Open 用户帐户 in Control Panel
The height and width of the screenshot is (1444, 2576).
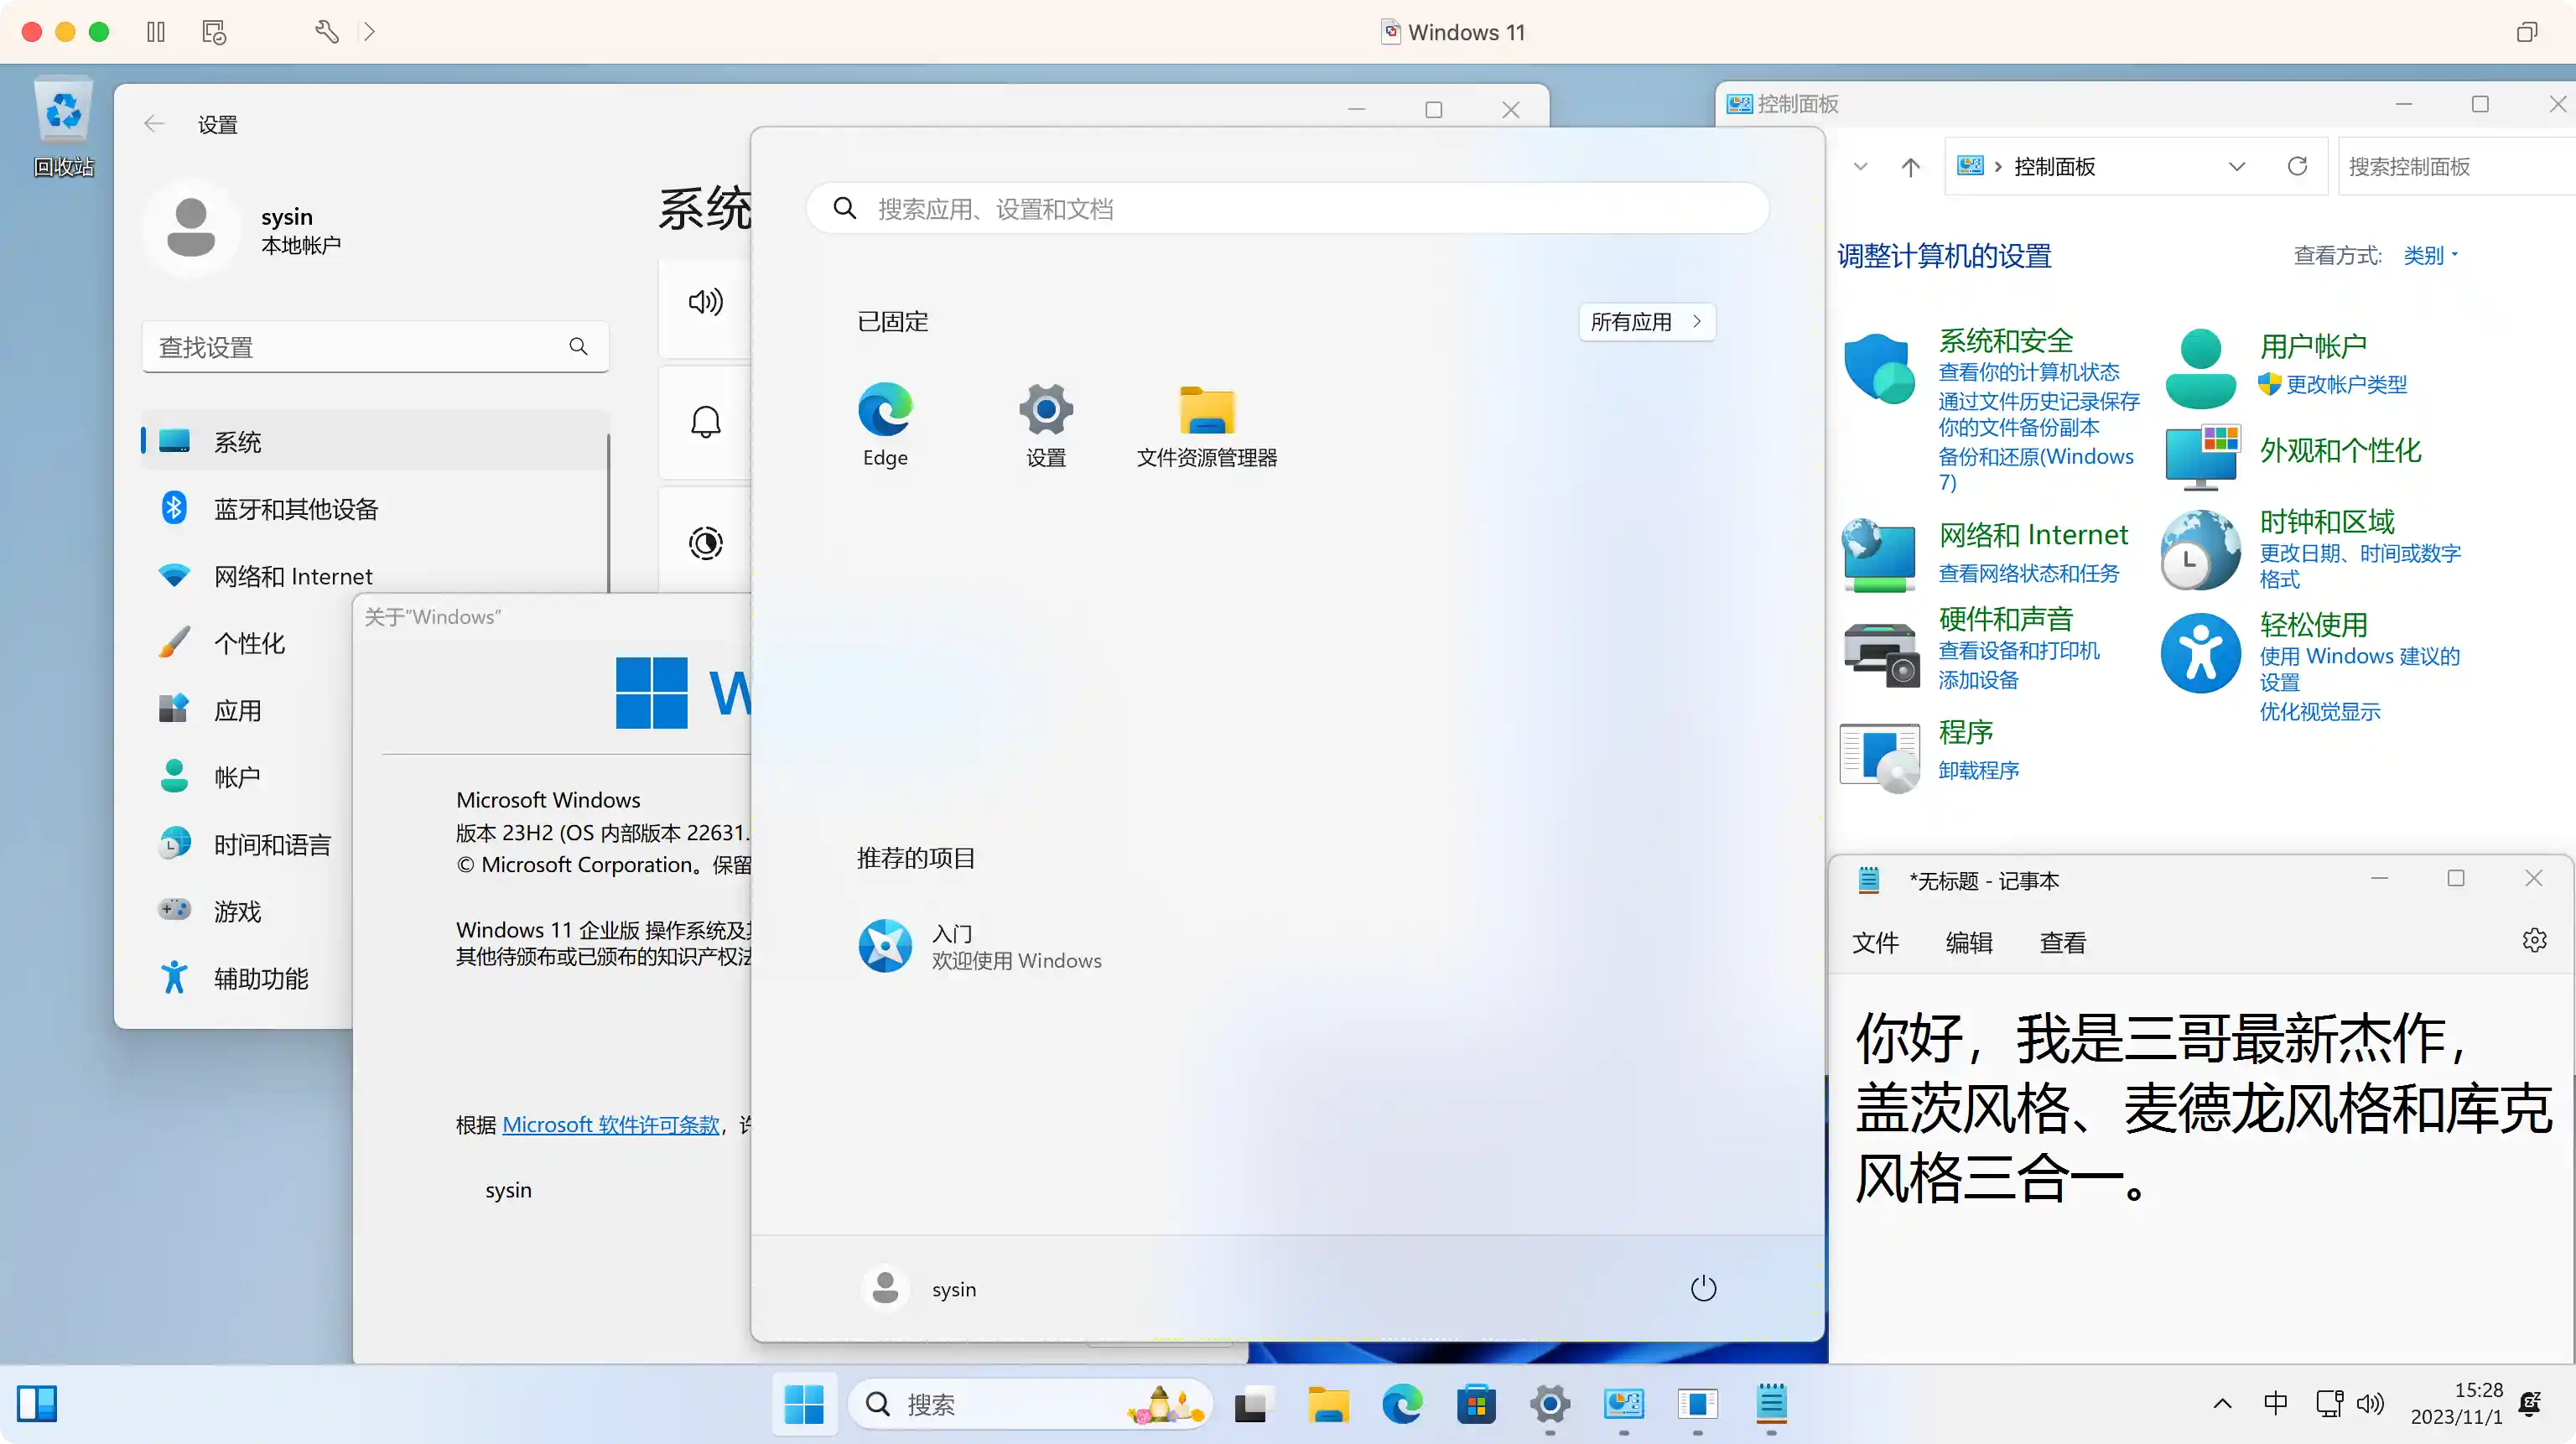(2313, 344)
